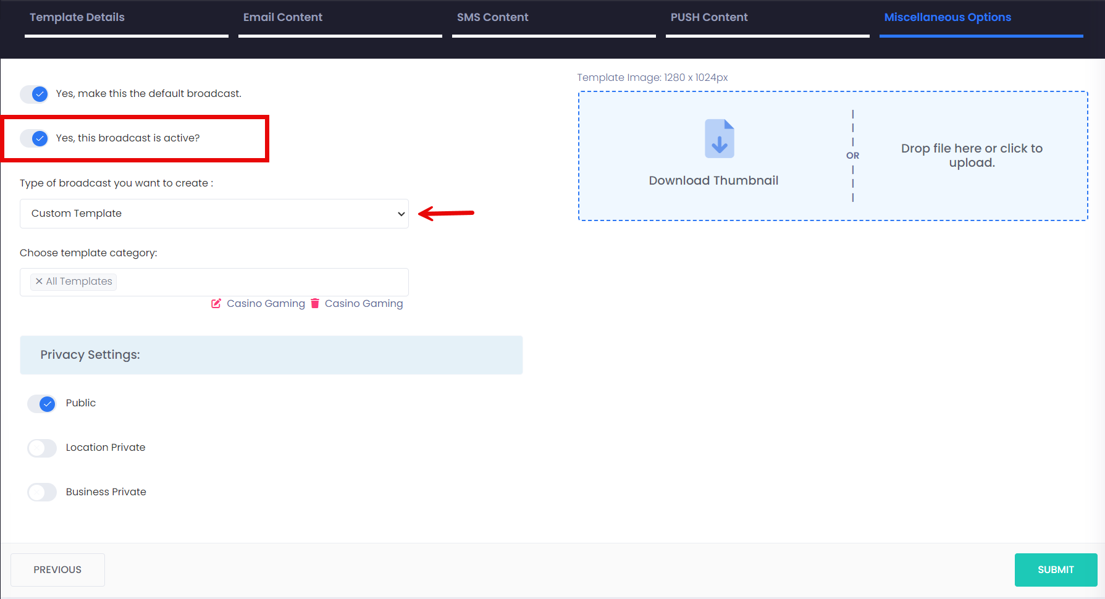Click the Casino Gaming delete link
The image size is (1105, 599).
pos(364,303)
